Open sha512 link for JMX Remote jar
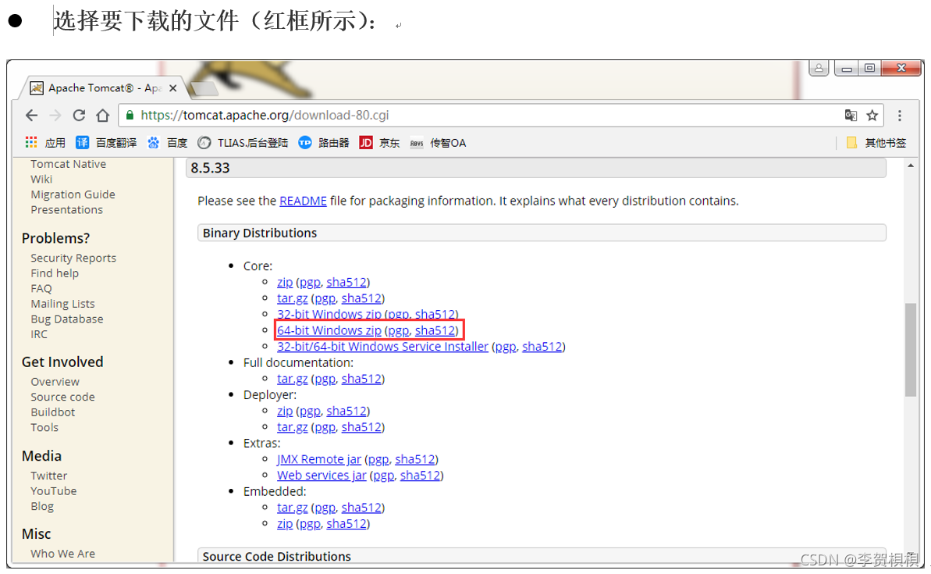This screenshot has height=574, width=931. (x=415, y=459)
